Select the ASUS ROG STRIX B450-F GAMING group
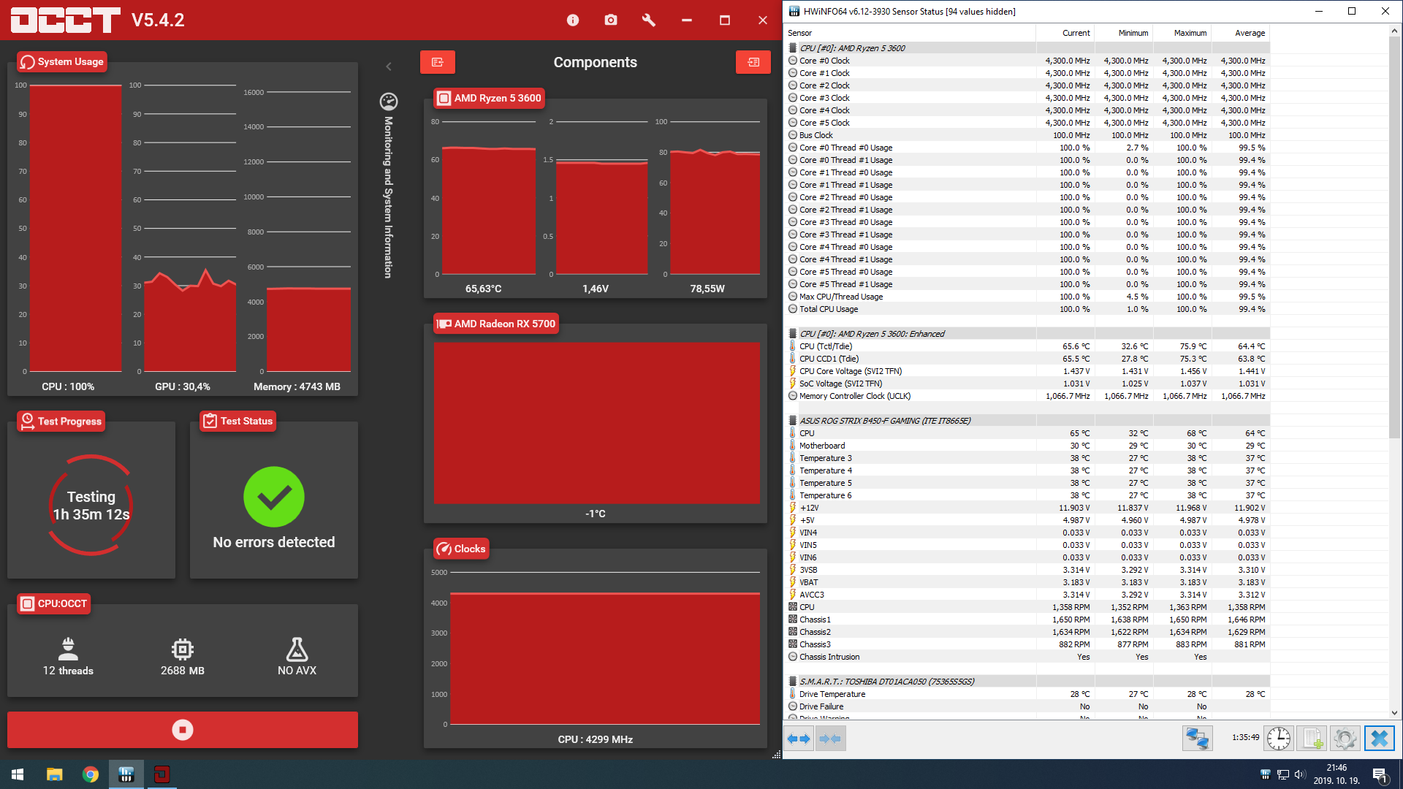Viewport: 1403px width, 789px height. point(1027,421)
